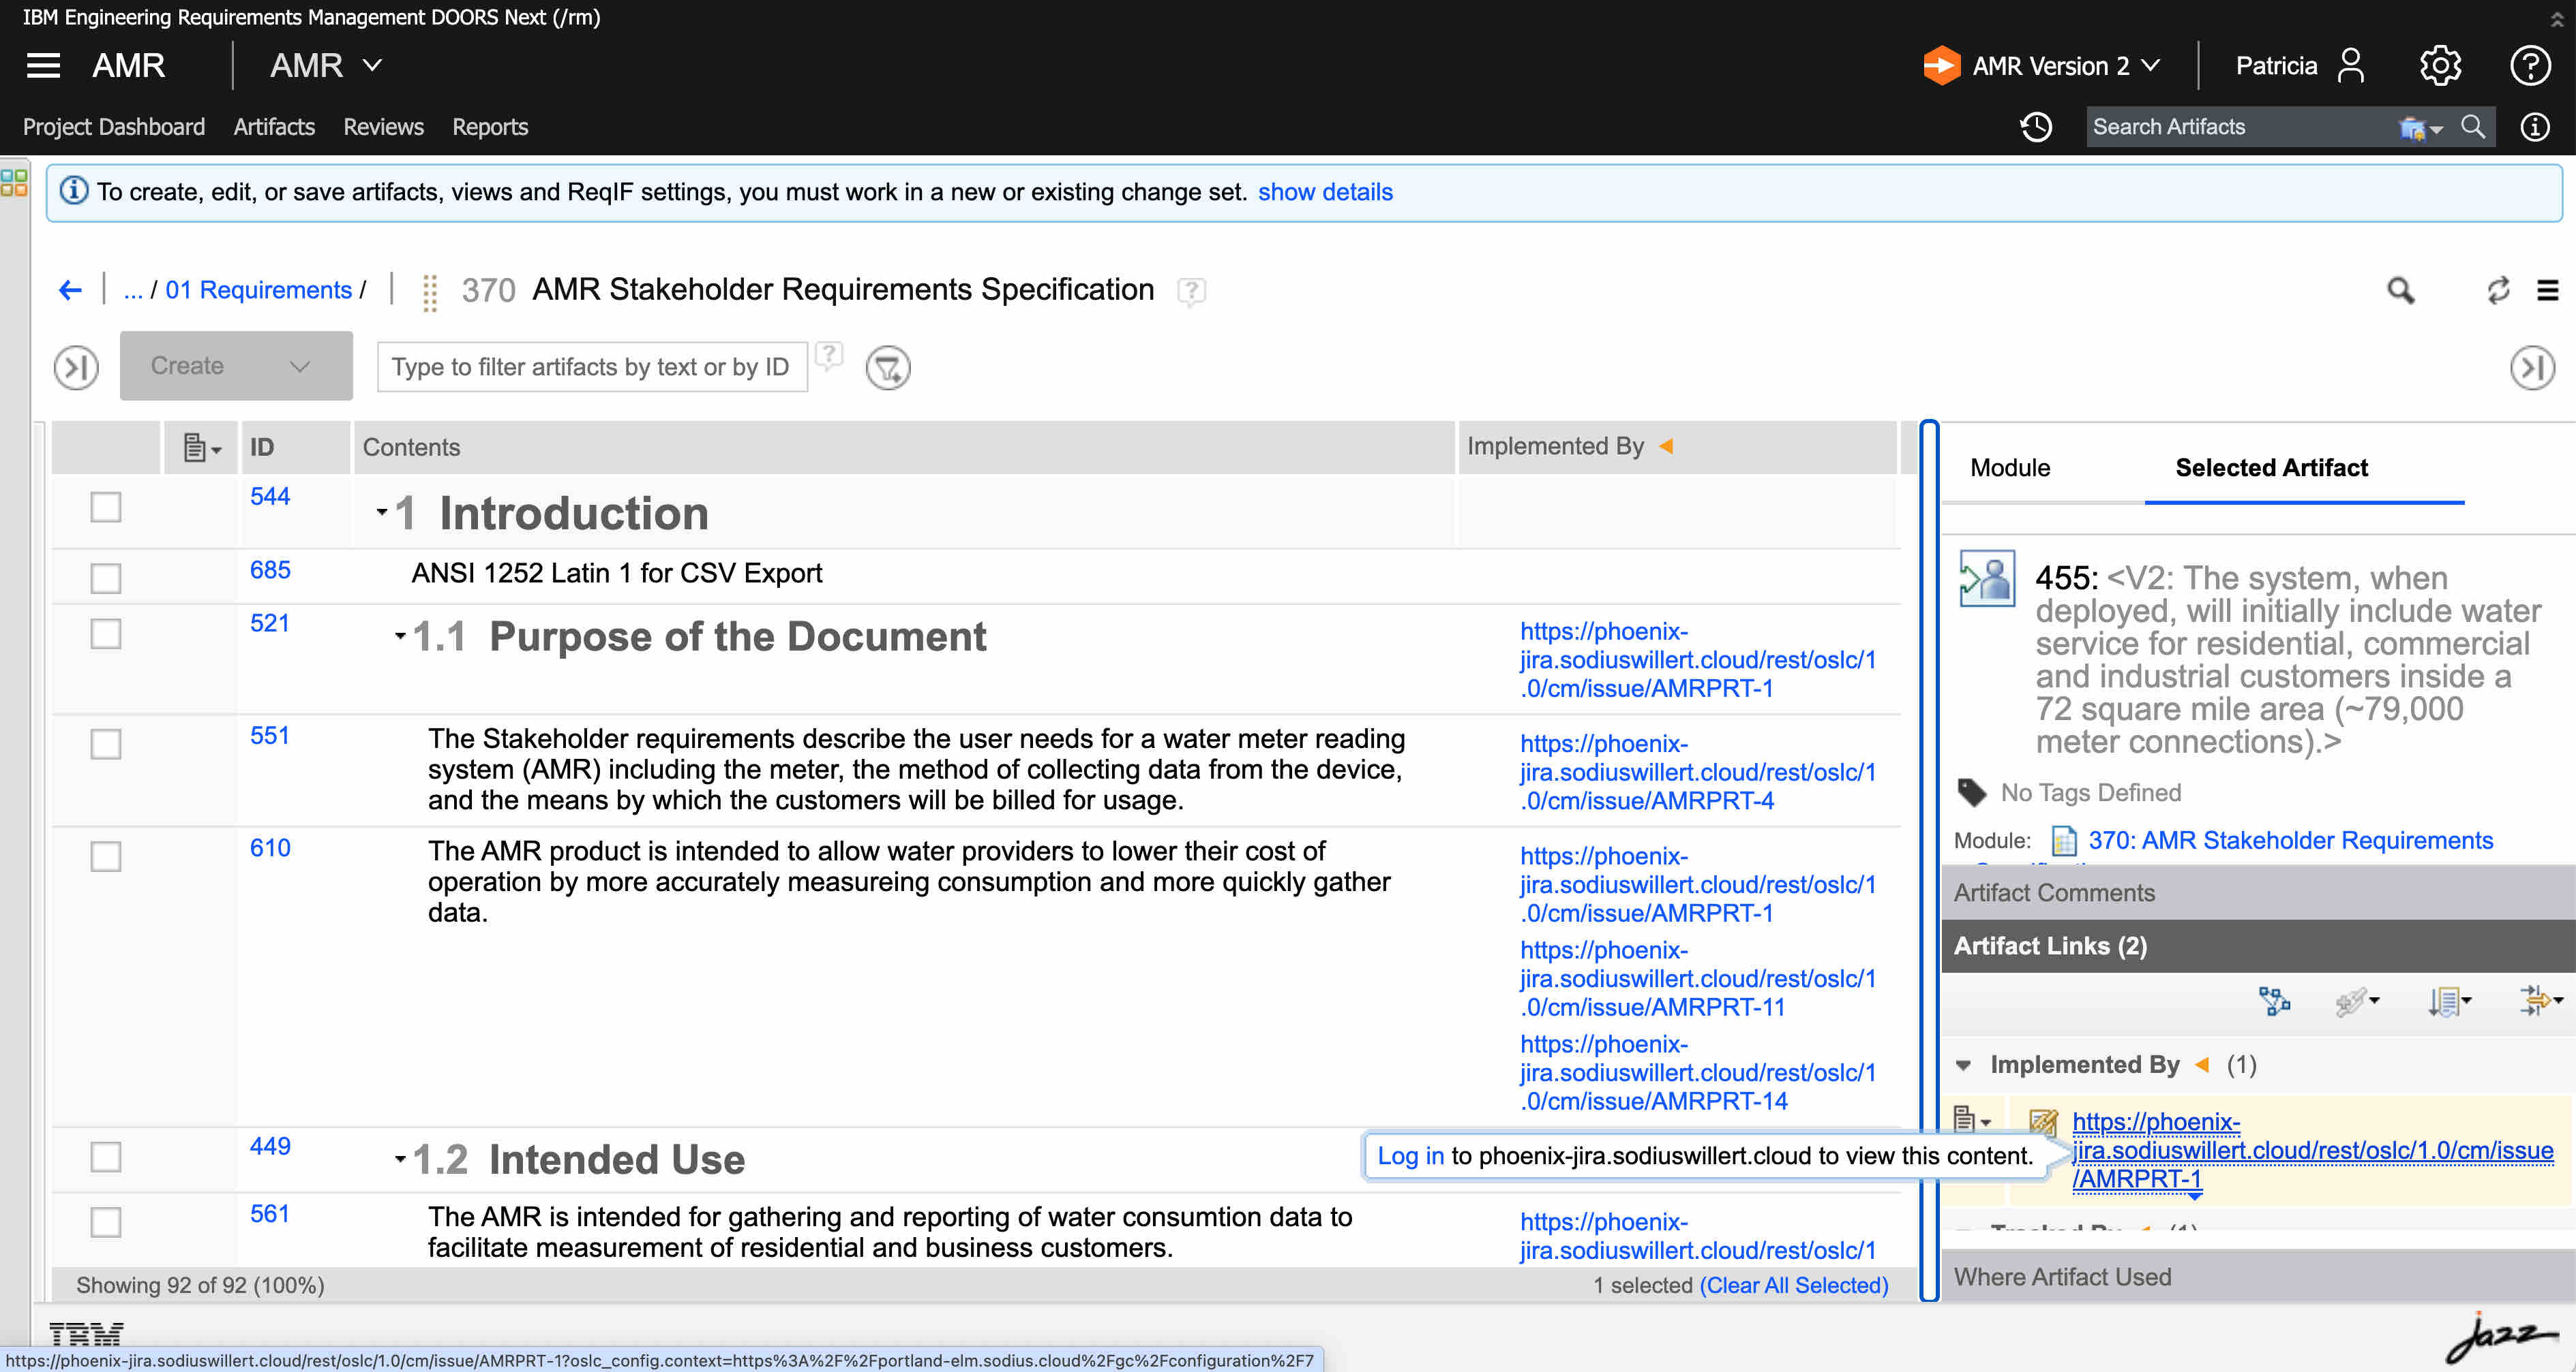This screenshot has width=2576, height=1372.
Task: Open the Reports menu
Action: 490,127
